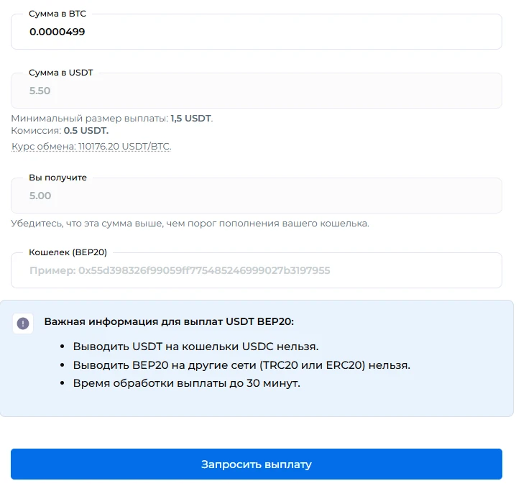This screenshot has height=486, width=516.
Task: Click the Вы получите field showing 5.00
Action: point(256,196)
